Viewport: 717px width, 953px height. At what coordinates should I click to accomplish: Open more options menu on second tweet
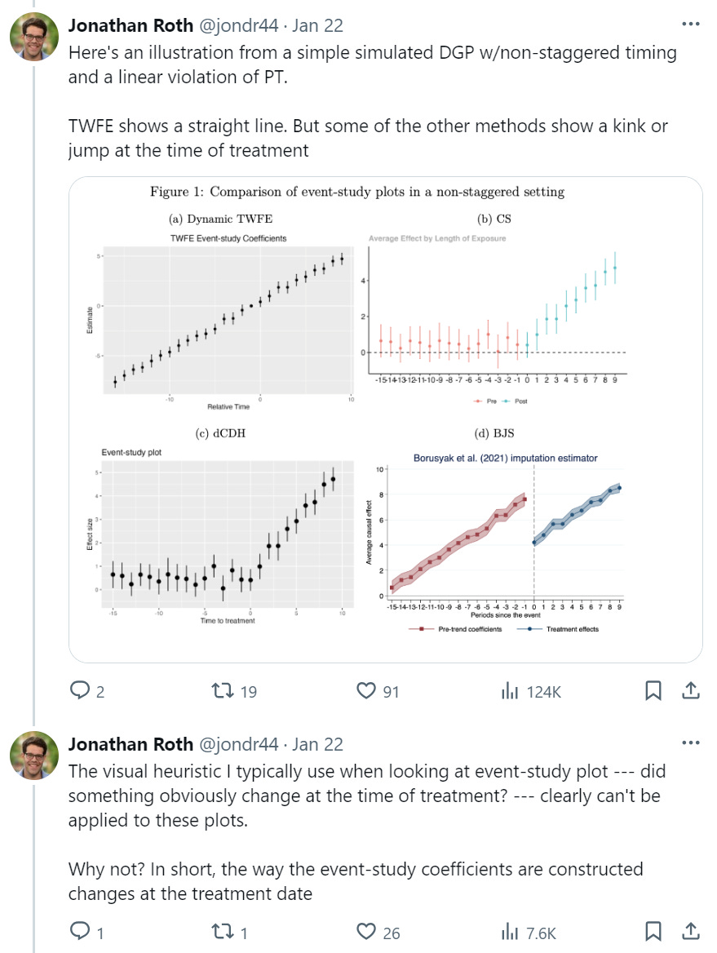[x=691, y=742]
